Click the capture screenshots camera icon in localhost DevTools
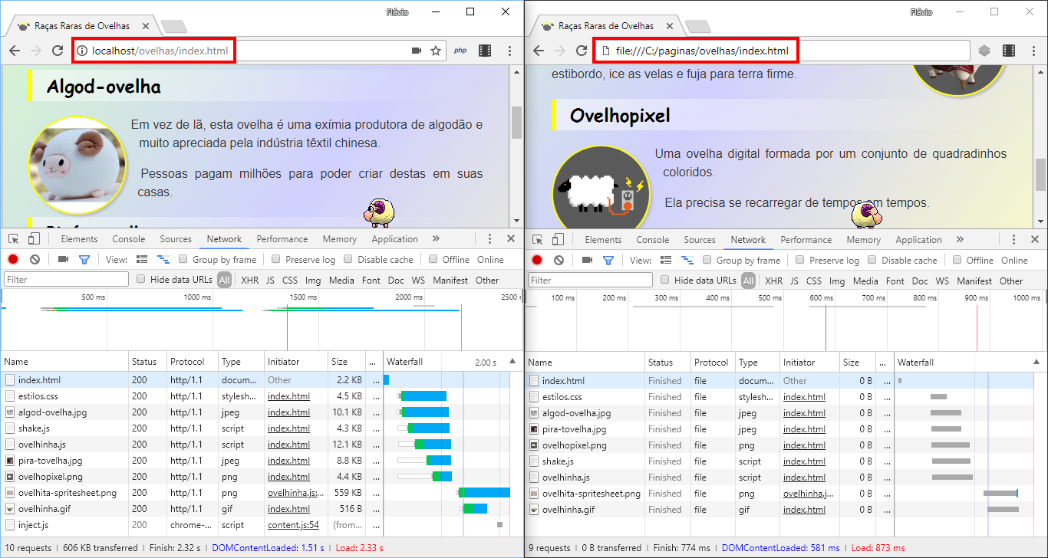This screenshot has width=1048, height=558. tap(63, 260)
